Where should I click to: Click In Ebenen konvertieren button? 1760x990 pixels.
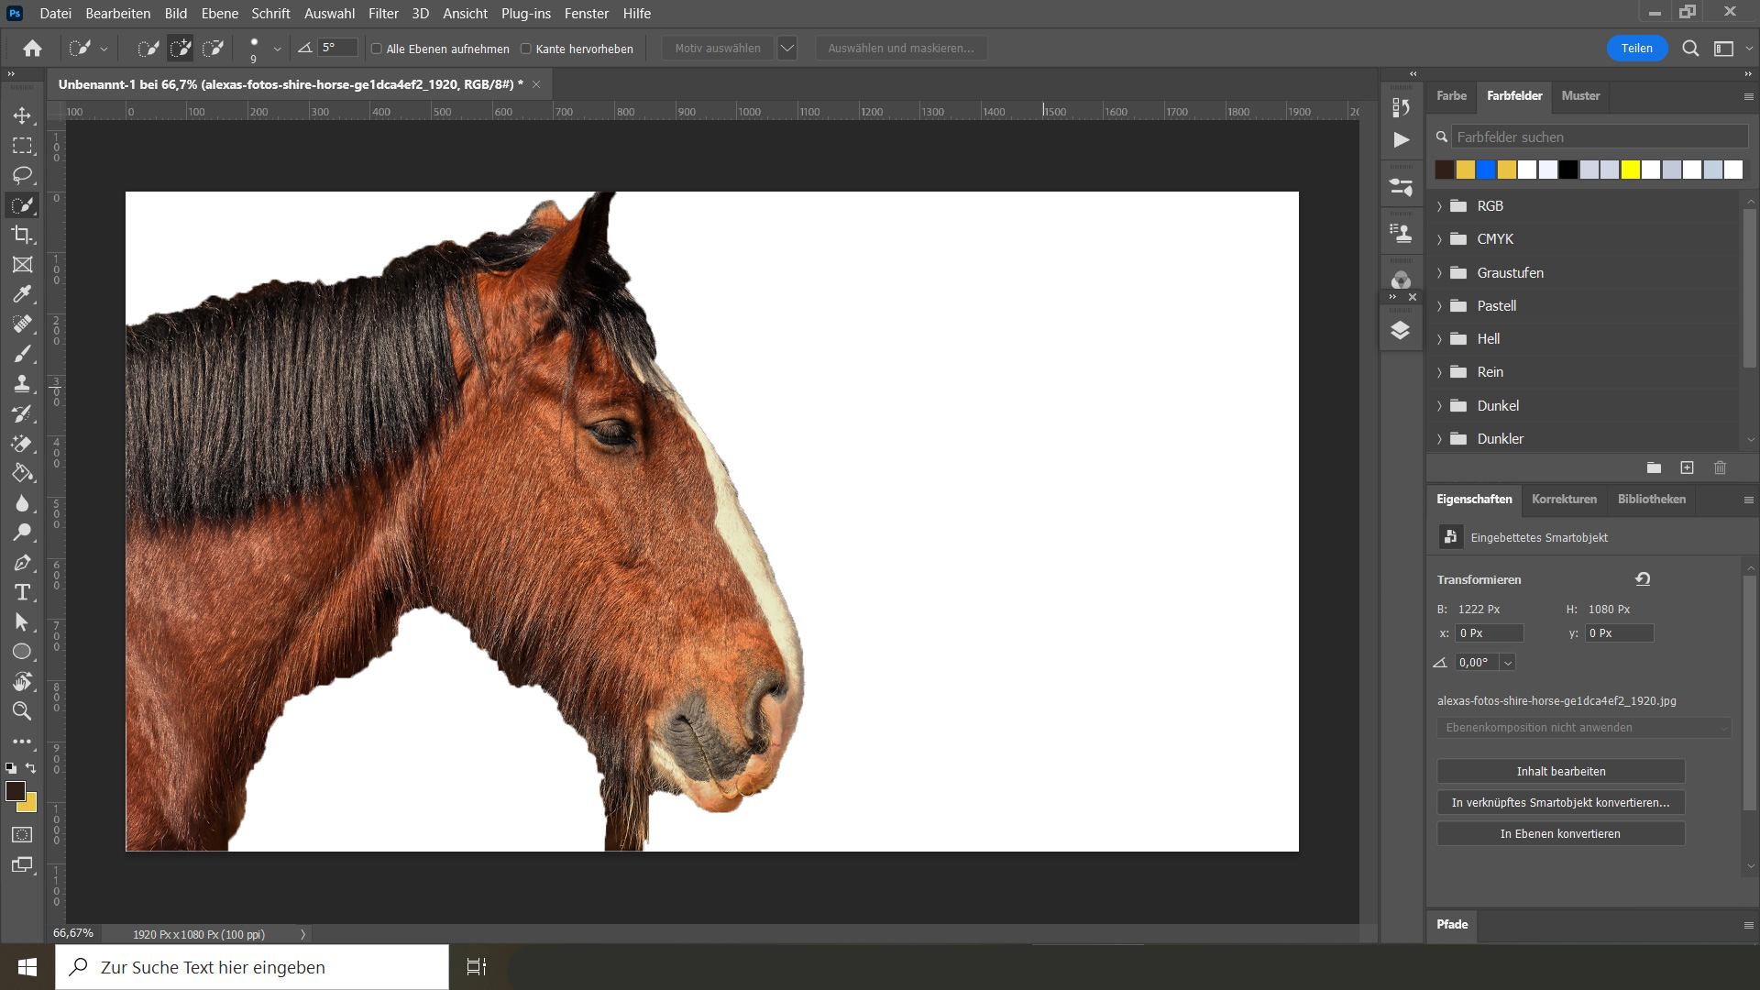tap(1560, 834)
